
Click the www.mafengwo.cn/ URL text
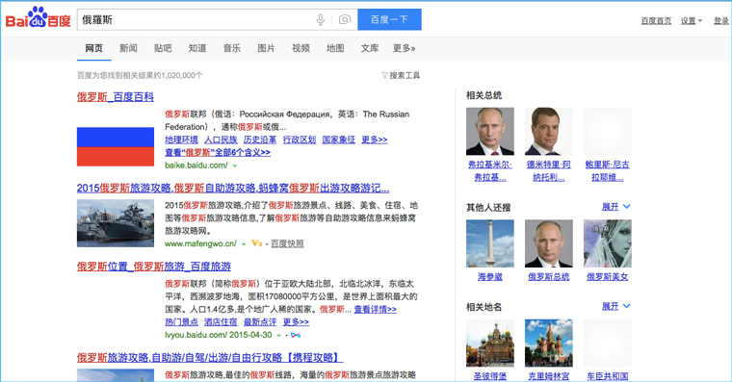coord(200,243)
